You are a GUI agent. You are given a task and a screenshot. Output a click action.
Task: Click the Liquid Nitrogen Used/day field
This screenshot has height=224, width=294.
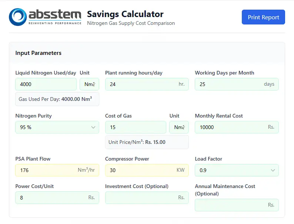click(x=46, y=84)
